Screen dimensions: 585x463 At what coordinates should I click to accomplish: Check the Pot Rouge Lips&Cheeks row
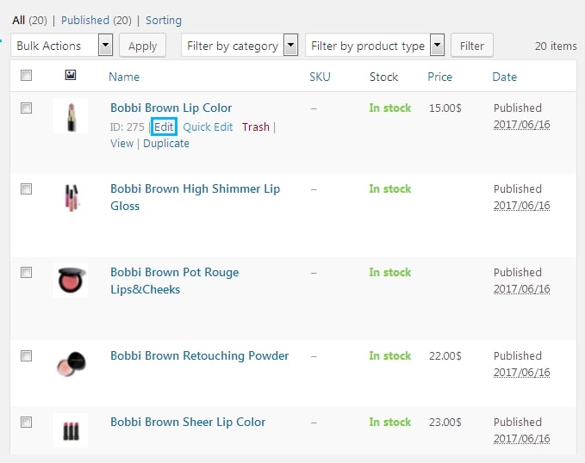pos(26,273)
